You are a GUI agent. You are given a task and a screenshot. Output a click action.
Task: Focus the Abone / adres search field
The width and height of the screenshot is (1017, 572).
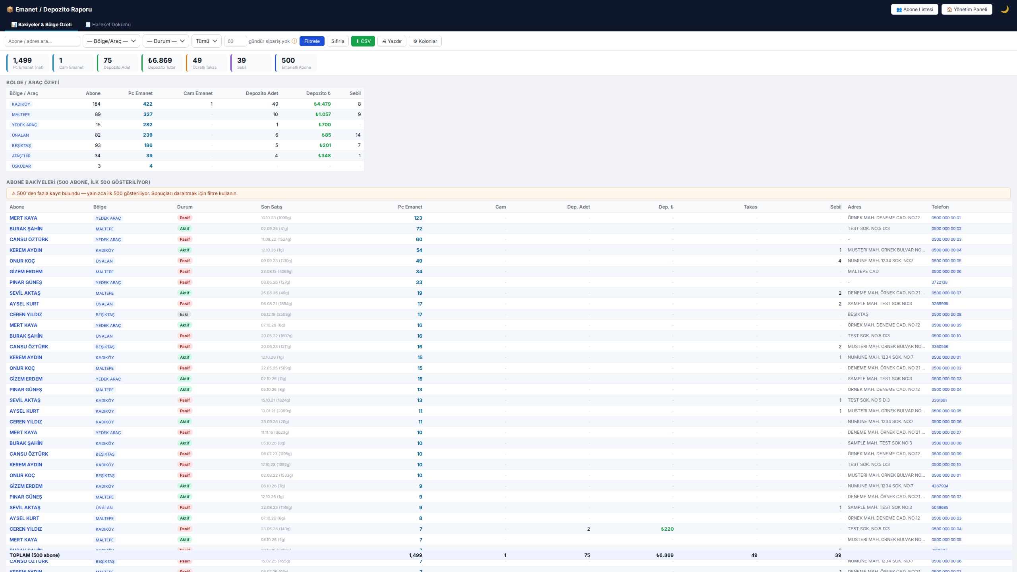click(x=43, y=41)
